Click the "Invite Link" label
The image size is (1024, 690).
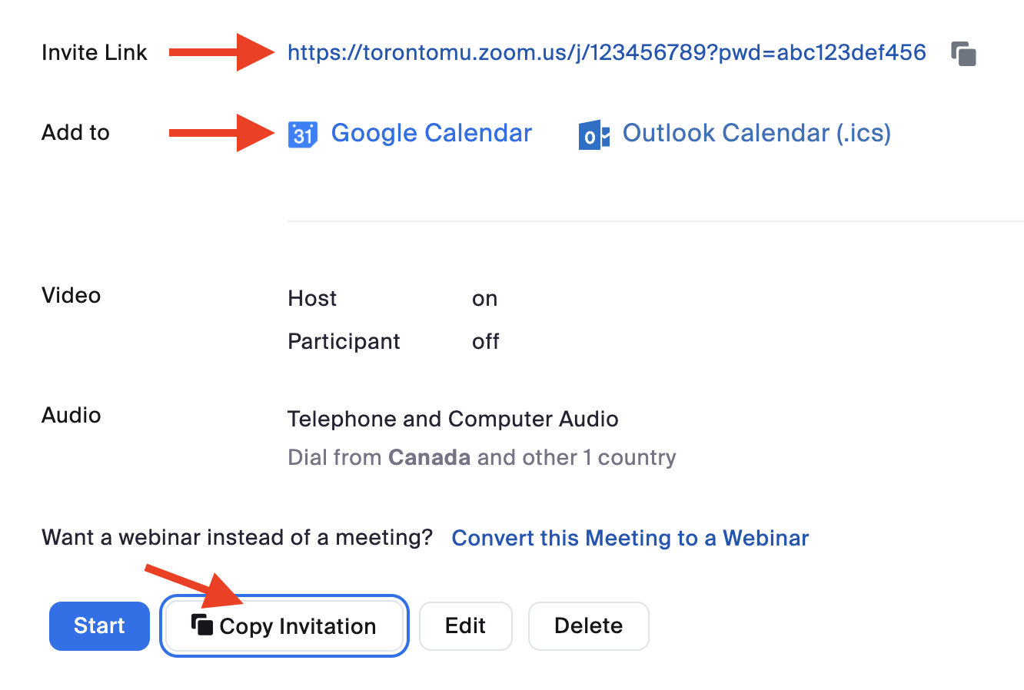[x=94, y=52]
